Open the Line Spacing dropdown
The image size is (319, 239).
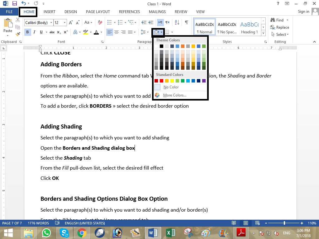(147, 32)
